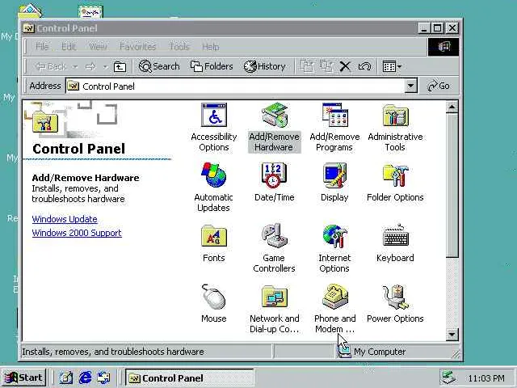Open Network and Dial-up Connections icon
517x388 pixels.
pos(274,309)
